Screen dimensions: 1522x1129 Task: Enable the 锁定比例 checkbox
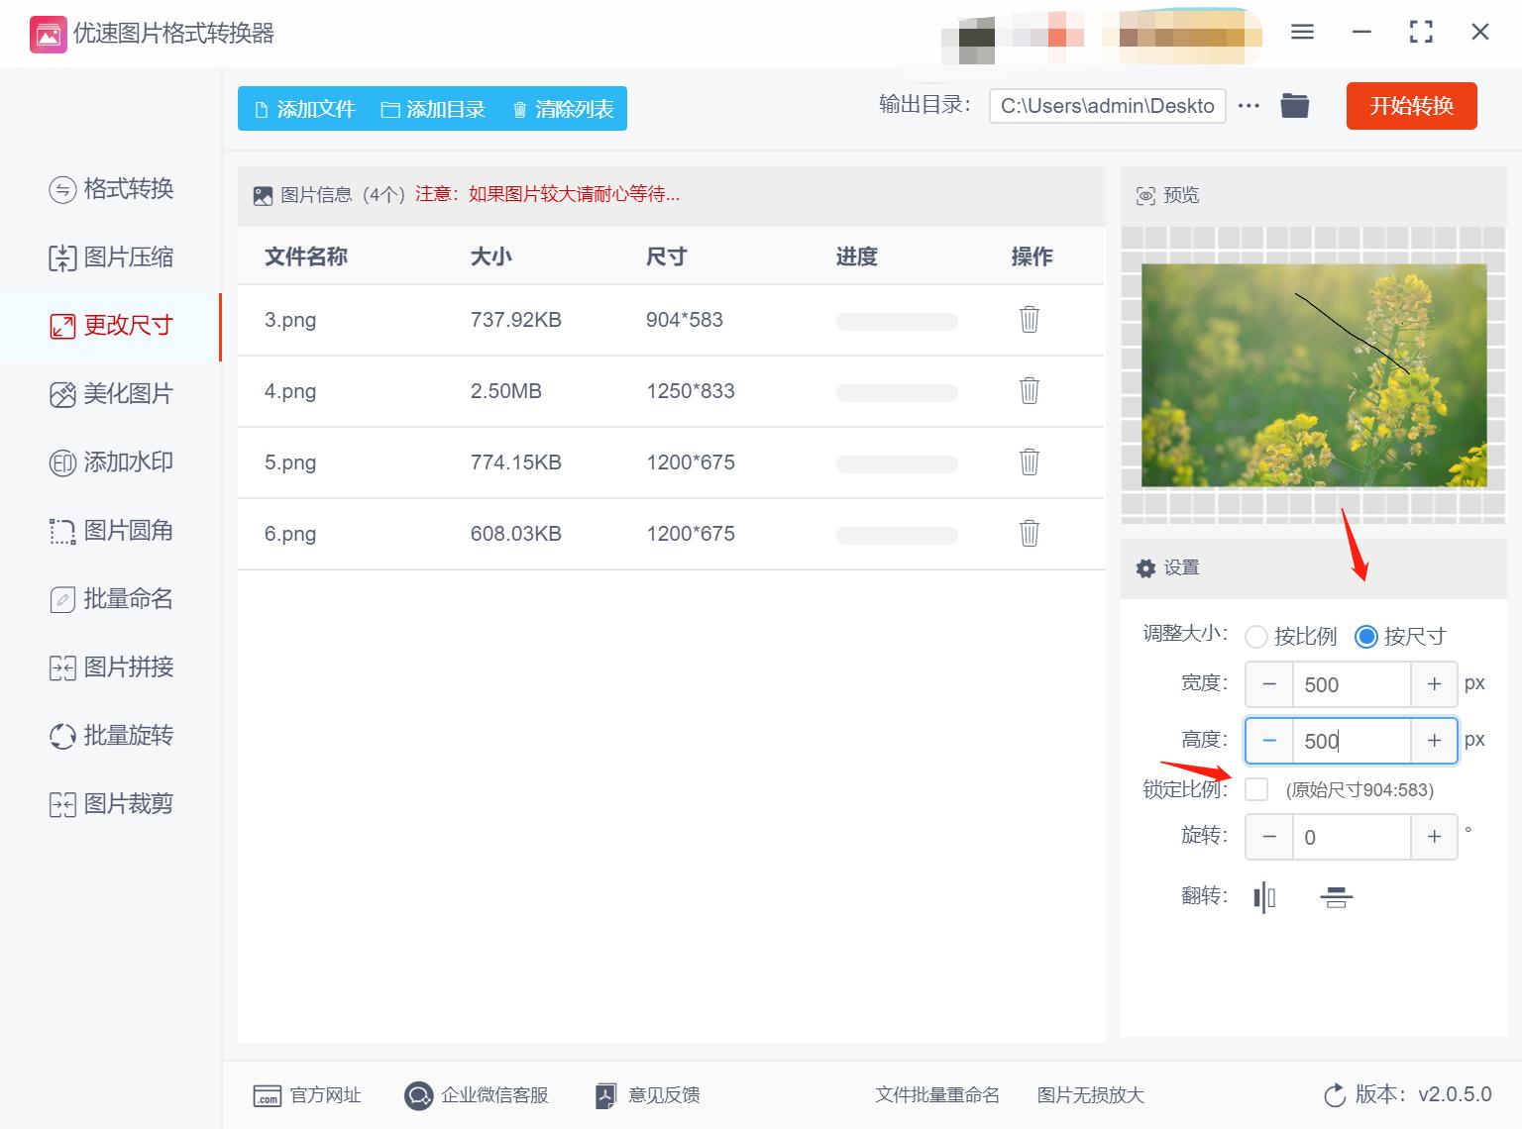tap(1256, 789)
